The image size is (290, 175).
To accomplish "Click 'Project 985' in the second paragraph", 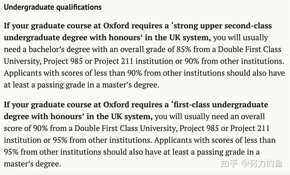I will tap(199, 128).
